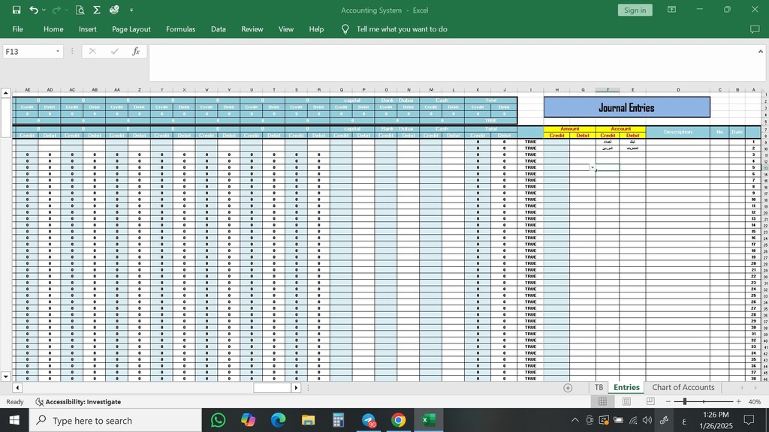Open Copilot from the taskbar
The height and width of the screenshot is (432, 769).
(x=248, y=420)
